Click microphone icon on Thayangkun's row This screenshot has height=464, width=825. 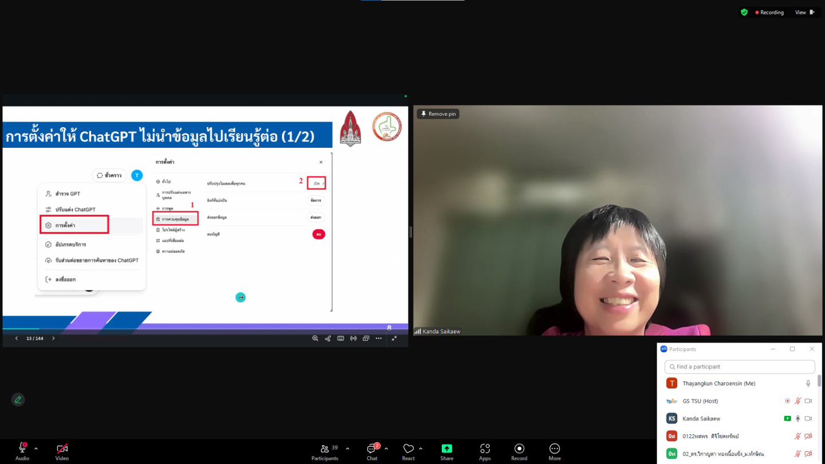[808, 383]
